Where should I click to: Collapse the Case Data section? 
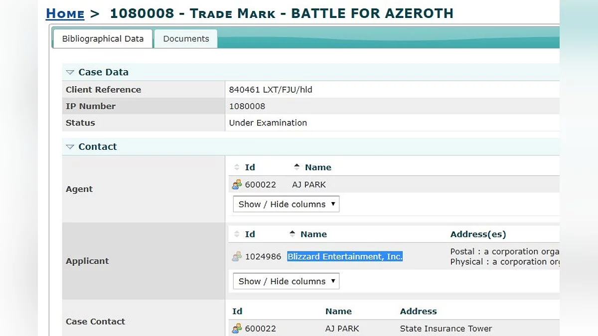point(70,72)
